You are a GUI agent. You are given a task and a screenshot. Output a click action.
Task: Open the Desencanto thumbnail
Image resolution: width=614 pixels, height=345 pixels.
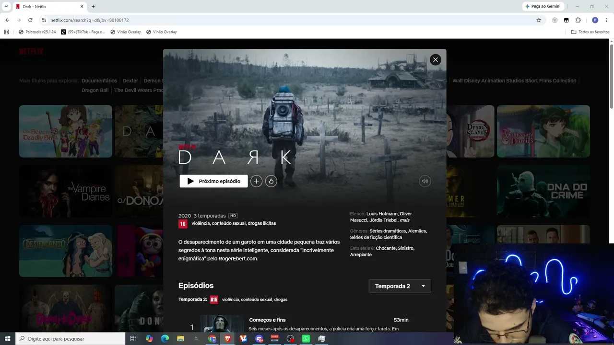click(x=66, y=251)
